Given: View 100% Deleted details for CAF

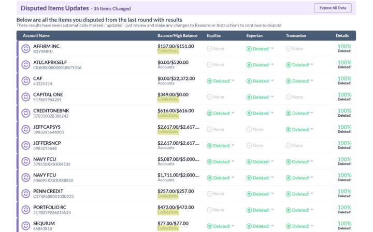Looking at the screenshot, I should click(345, 80).
